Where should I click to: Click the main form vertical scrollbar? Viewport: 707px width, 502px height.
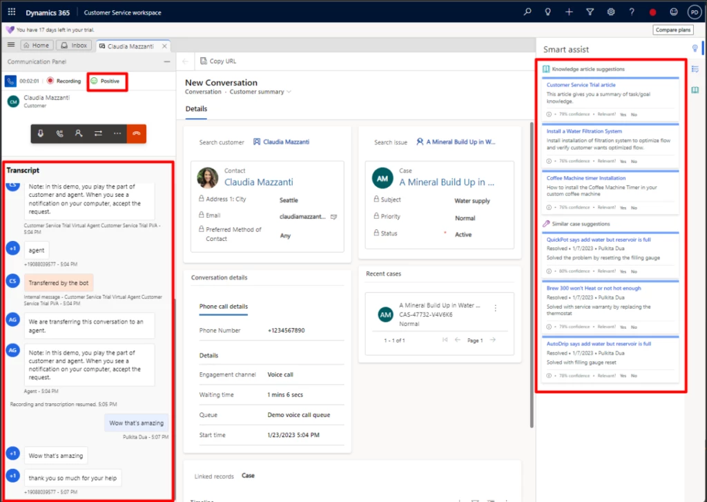click(x=531, y=276)
